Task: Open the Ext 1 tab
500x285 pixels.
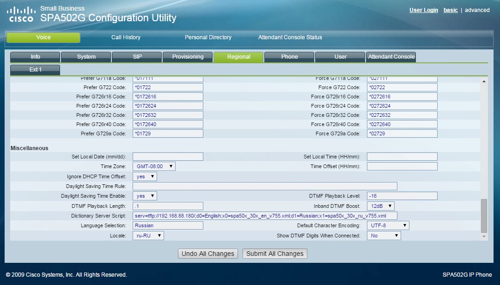Action: tap(35, 70)
